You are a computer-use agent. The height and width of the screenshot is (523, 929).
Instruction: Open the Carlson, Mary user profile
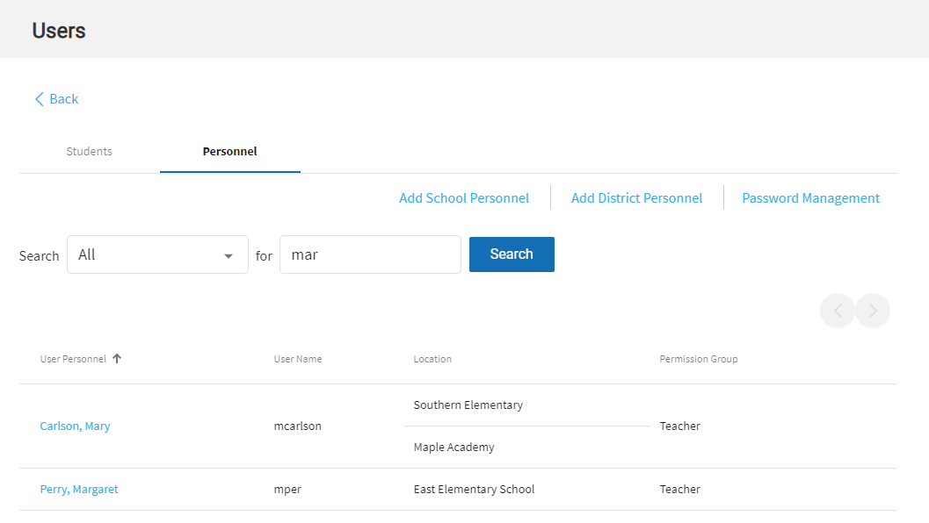[75, 426]
